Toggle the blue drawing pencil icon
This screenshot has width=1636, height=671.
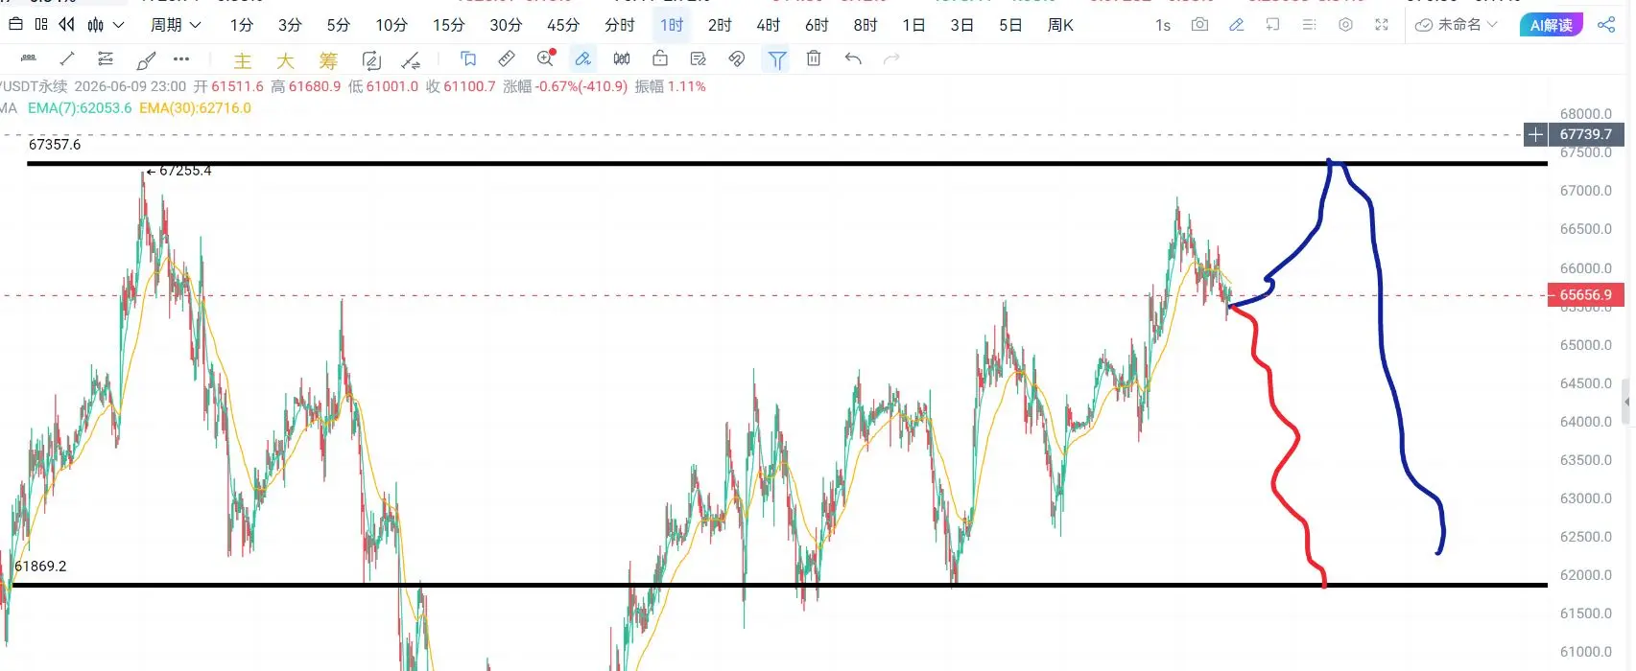click(1236, 25)
